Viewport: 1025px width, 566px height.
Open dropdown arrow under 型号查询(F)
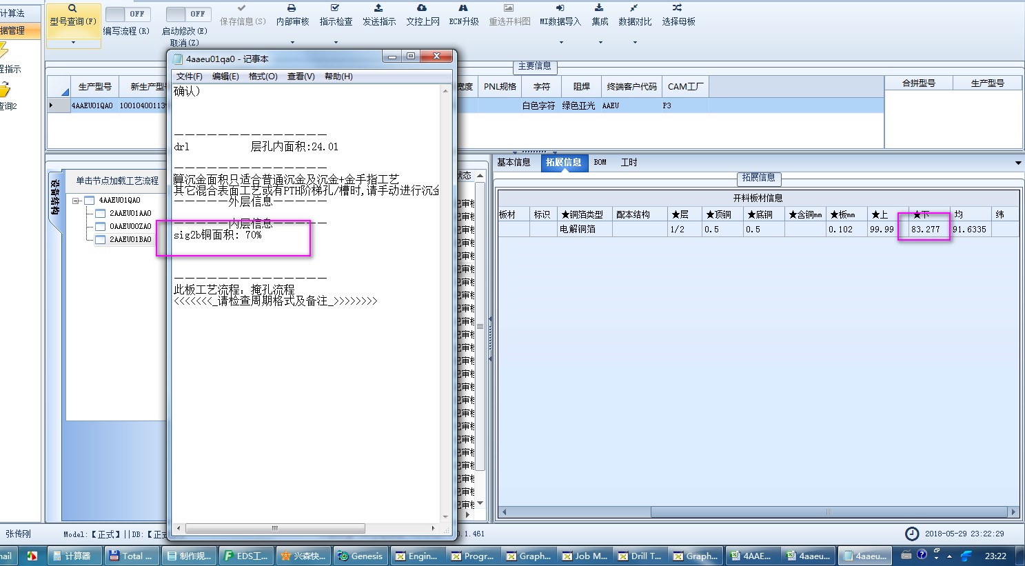[x=73, y=43]
